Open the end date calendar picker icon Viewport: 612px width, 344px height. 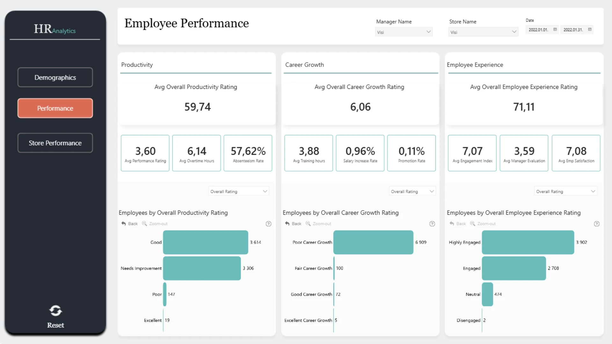590,29
